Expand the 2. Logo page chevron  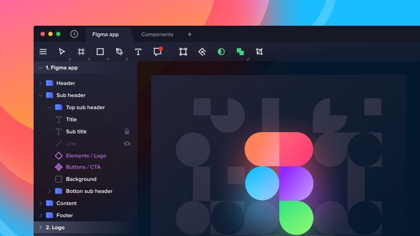click(40, 228)
